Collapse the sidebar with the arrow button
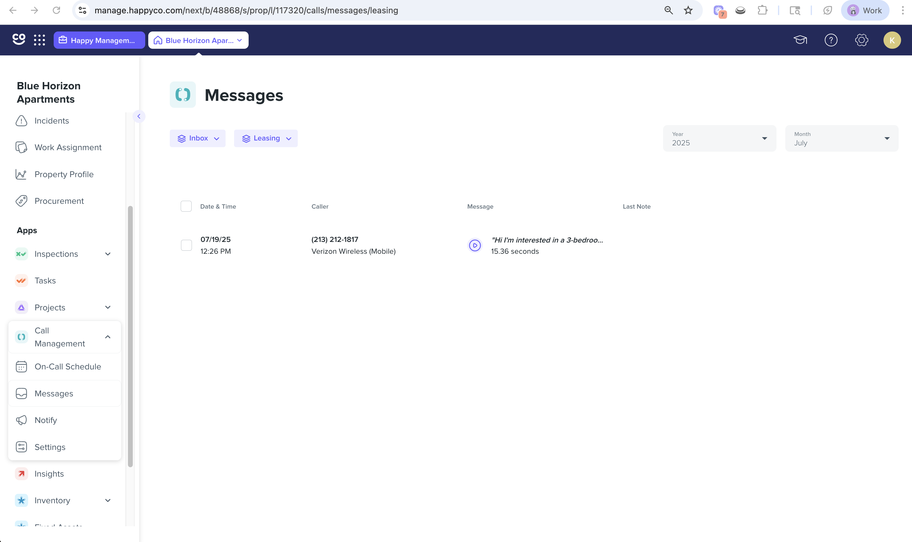912x542 pixels. click(x=139, y=117)
